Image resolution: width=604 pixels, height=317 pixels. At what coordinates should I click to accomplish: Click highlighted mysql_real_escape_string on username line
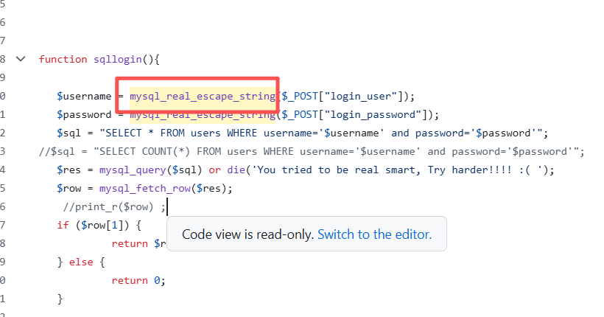click(203, 96)
